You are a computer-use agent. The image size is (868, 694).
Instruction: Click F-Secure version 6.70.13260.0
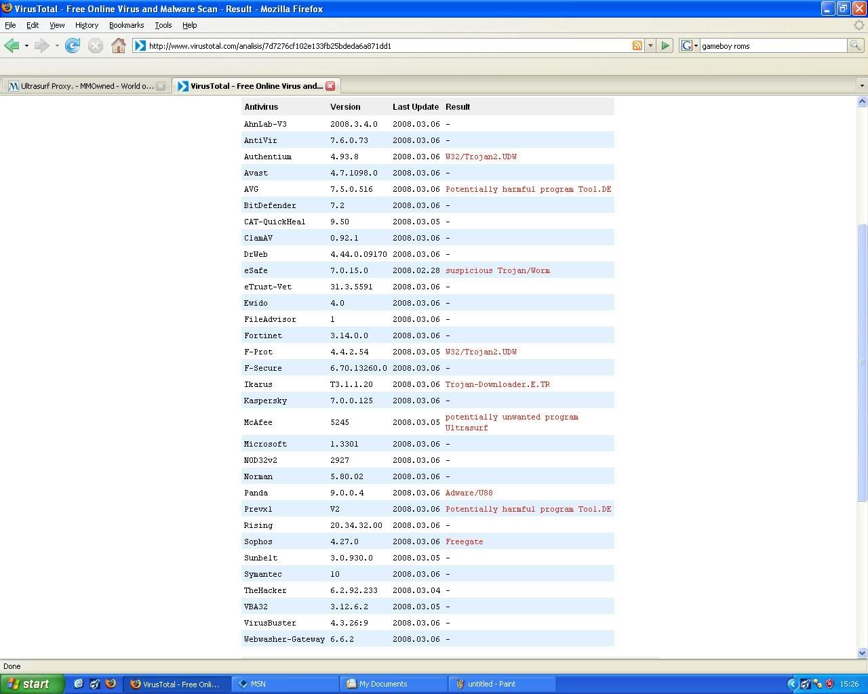click(359, 368)
